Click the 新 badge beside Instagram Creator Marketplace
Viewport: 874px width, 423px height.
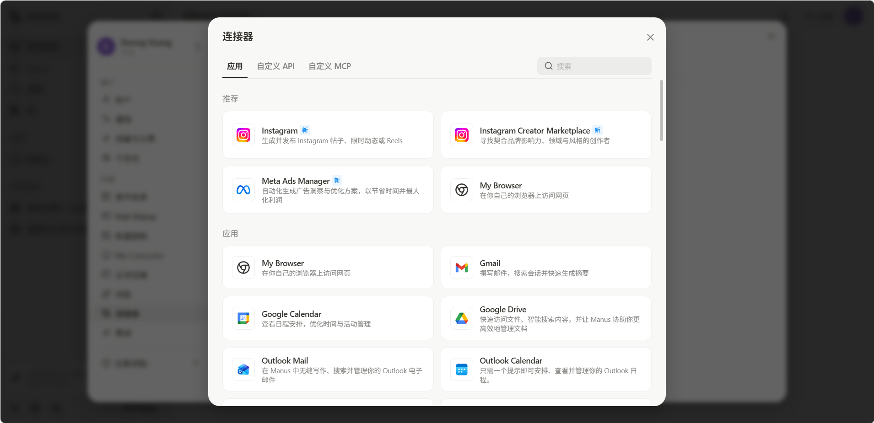click(x=597, y=130)
